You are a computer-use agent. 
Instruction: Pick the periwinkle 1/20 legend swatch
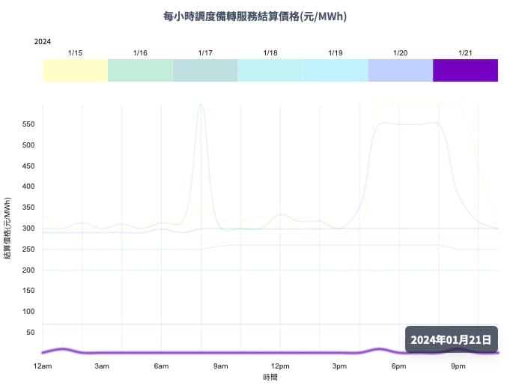click(x=401, y=70)
